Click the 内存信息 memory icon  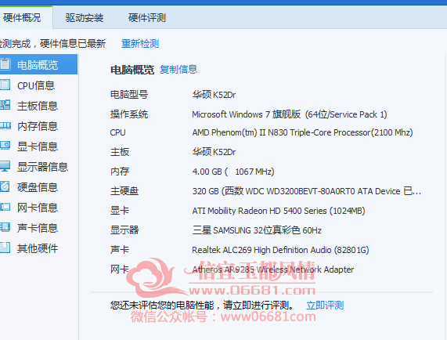[x=5, y=126]
